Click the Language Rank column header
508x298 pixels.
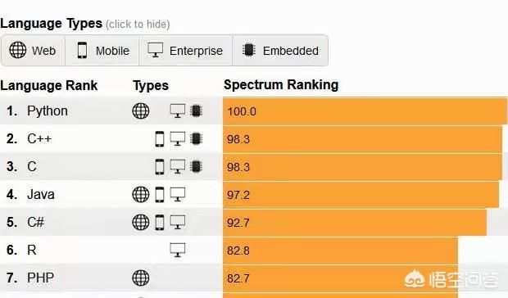(x=49, y=85)
